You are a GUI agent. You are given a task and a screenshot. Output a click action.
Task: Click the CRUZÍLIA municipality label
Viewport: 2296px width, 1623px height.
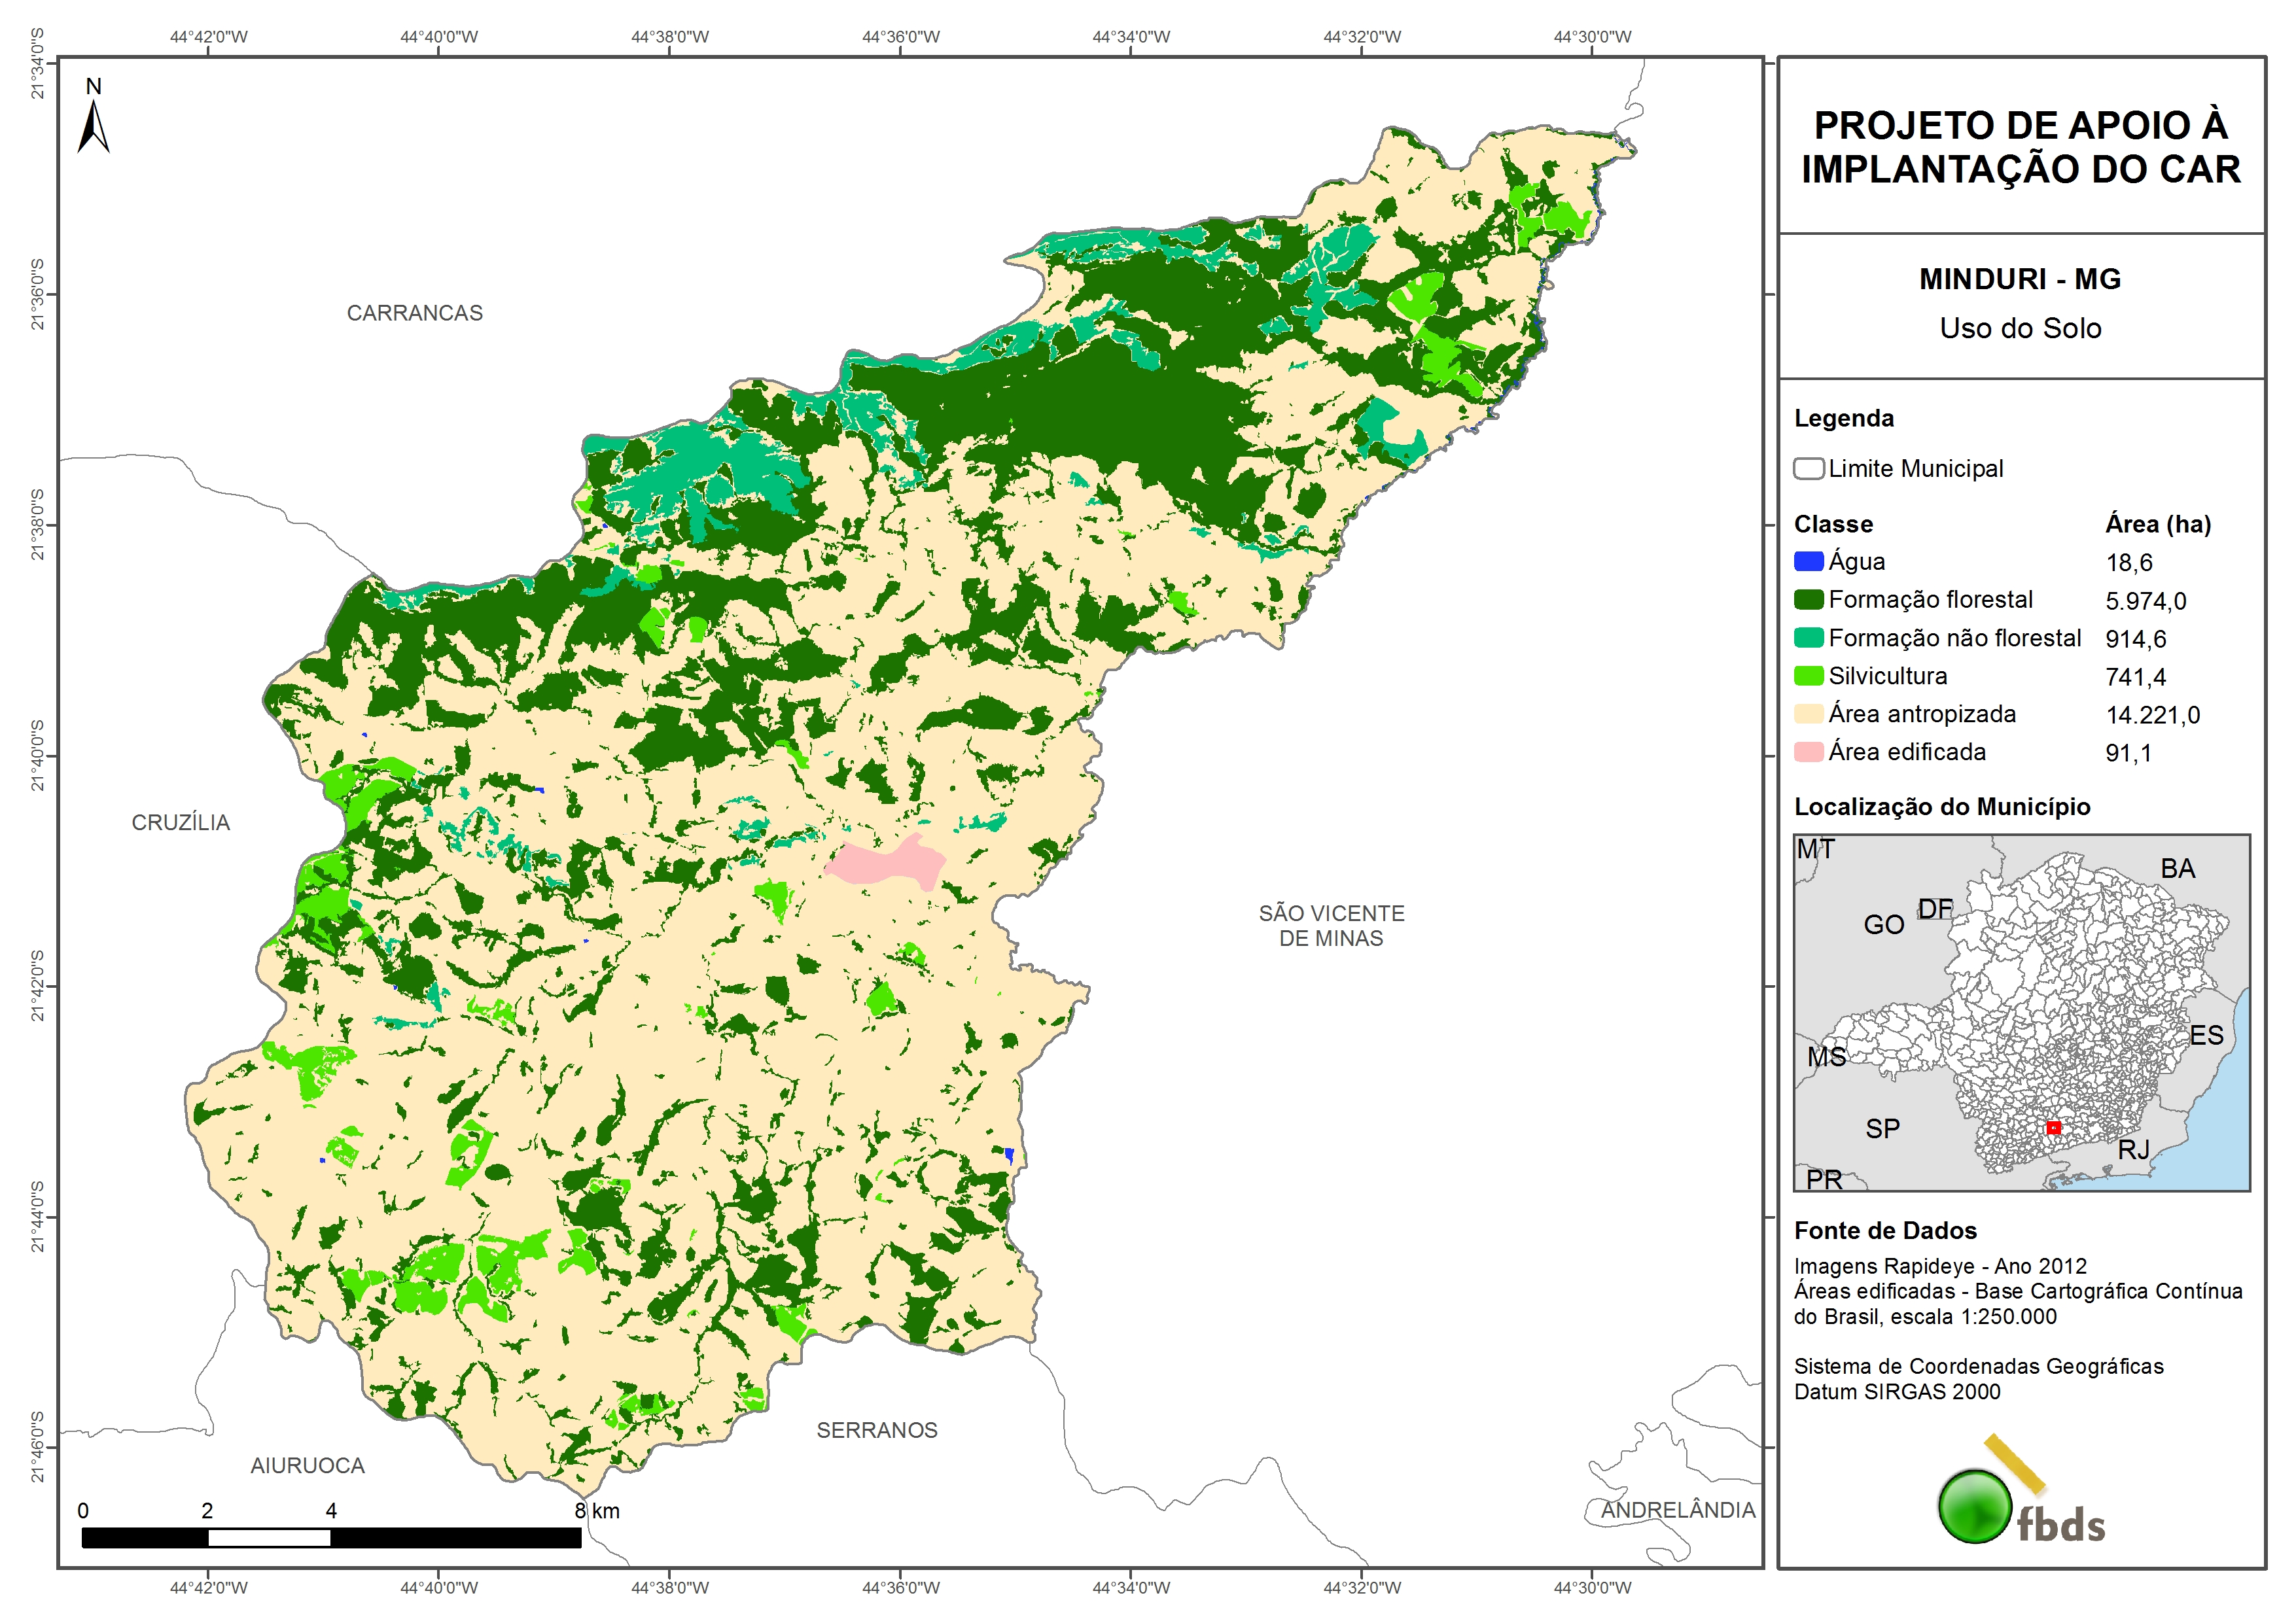point(181,822)
